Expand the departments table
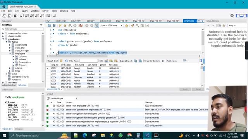 click(x=10, y=45)
